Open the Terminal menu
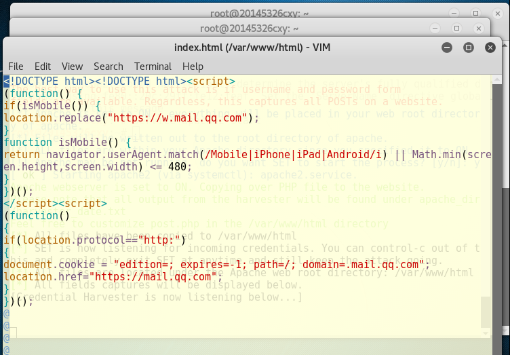This screenshot has width=510, height=355. pos(153,67)
